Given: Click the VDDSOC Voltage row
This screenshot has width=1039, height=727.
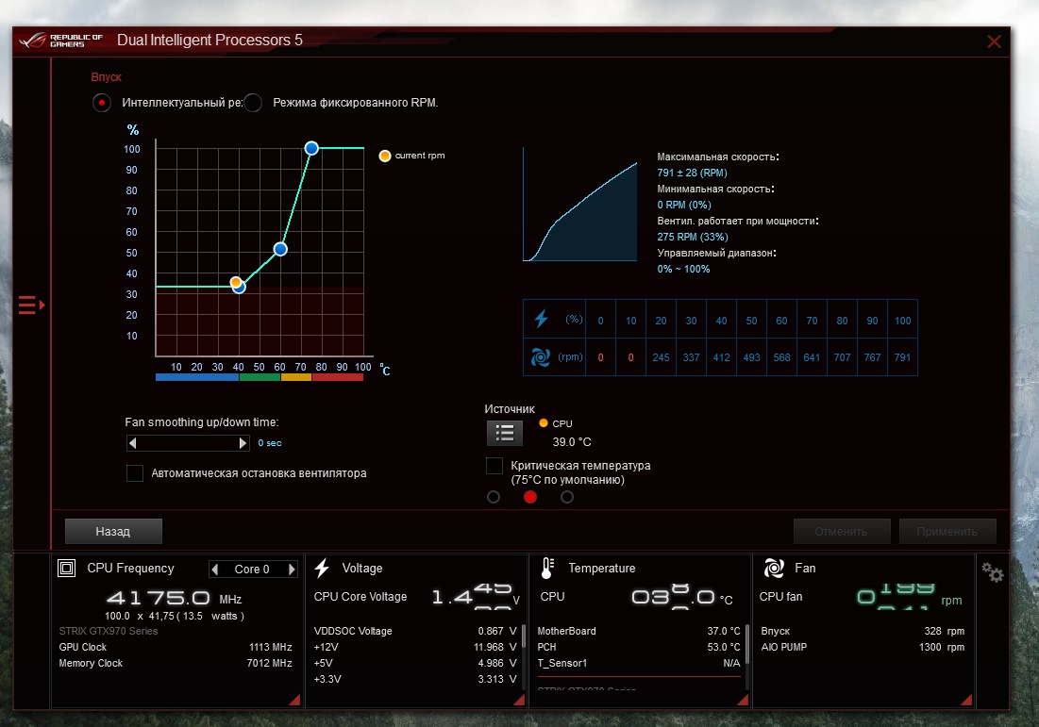Looking at the screenshot, I should tap(415, 631).
